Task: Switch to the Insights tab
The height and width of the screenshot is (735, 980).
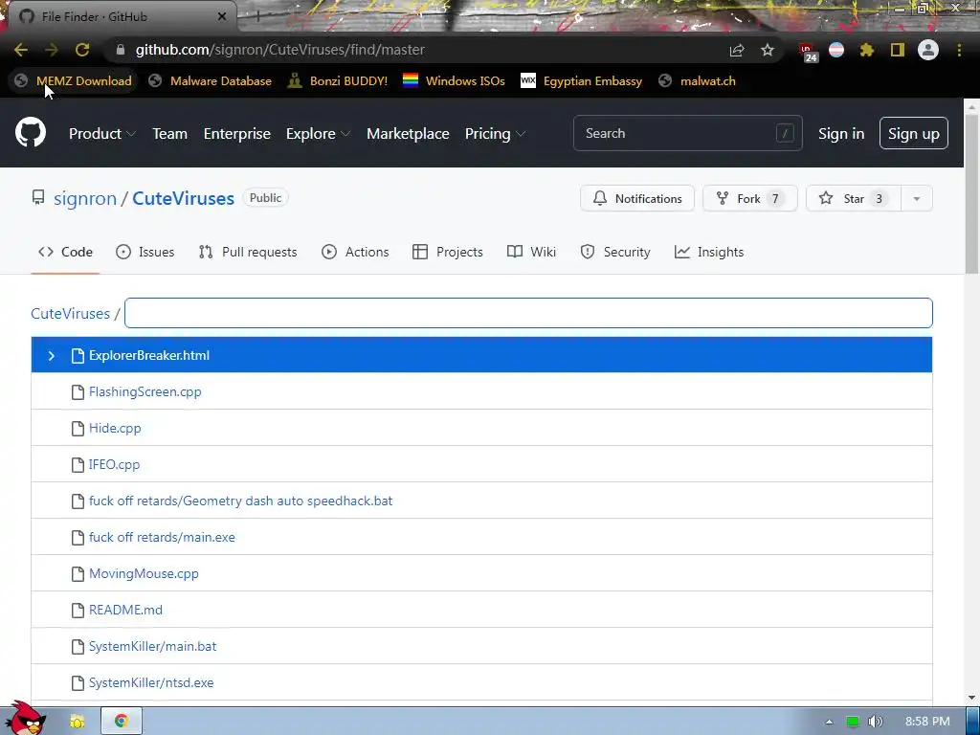Action: 709,252
